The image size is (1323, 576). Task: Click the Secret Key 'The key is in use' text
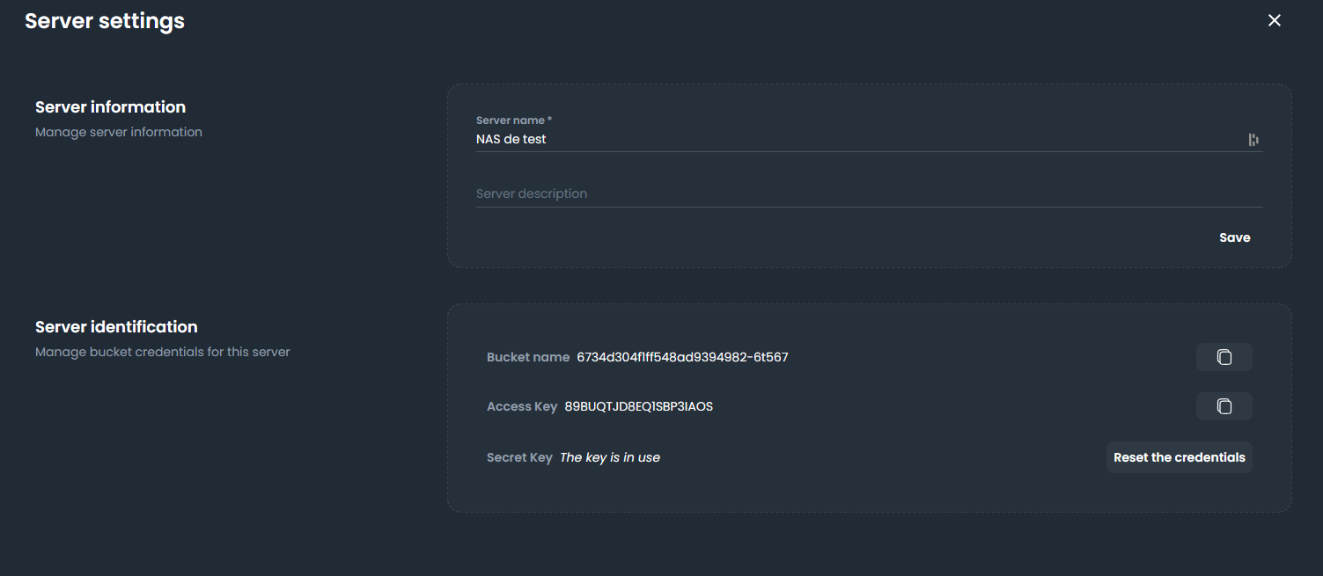(609, 457)
